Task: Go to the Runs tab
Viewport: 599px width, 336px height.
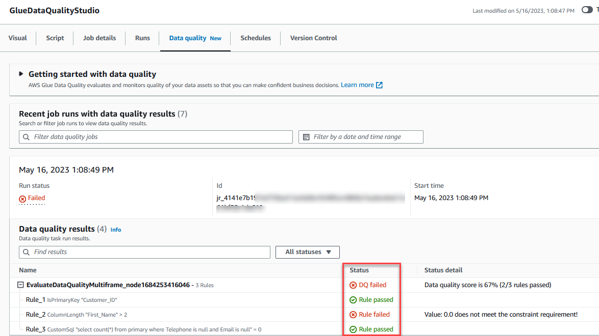Action: [x=142, y=38]
